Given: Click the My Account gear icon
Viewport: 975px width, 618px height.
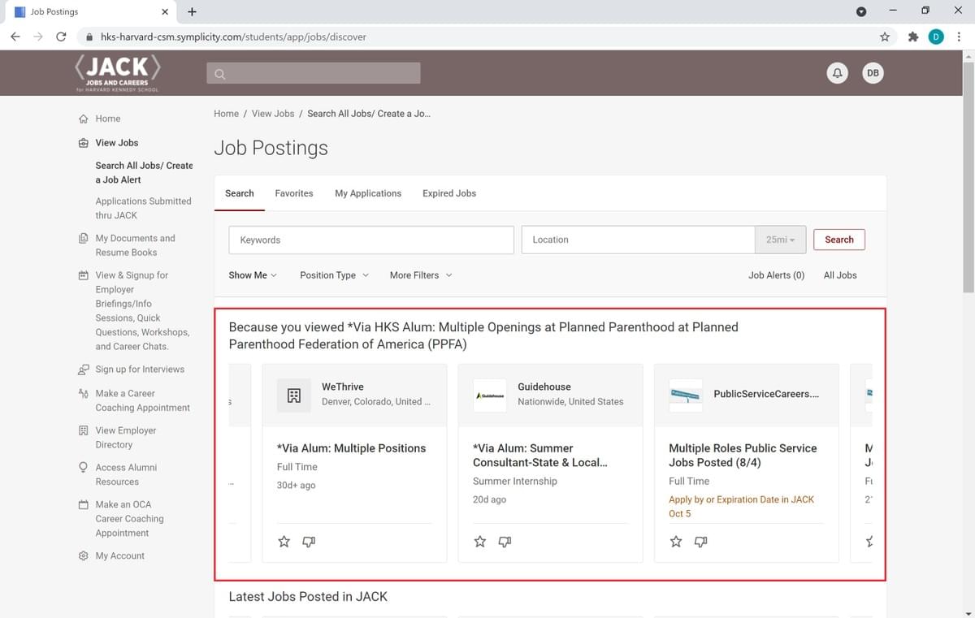Looking at the screenshot, I should 83,556.
